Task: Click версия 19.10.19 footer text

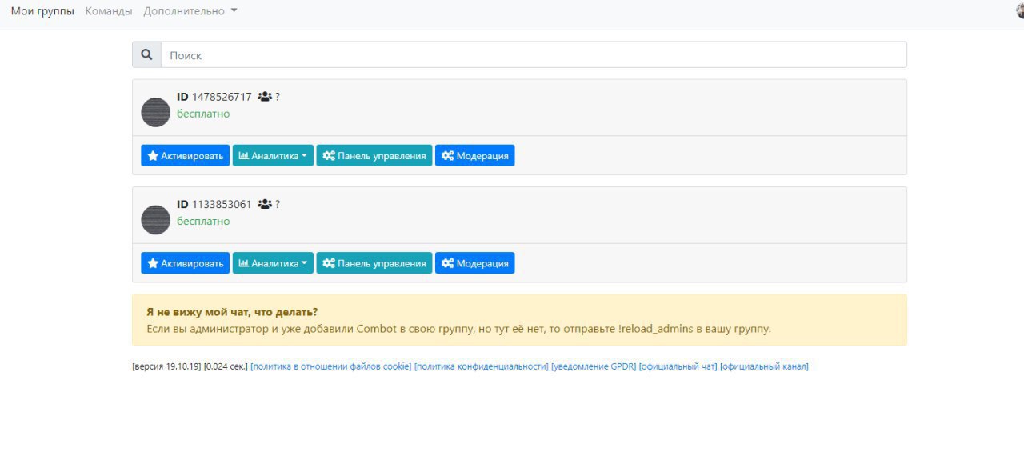Action: pos(166,366)
